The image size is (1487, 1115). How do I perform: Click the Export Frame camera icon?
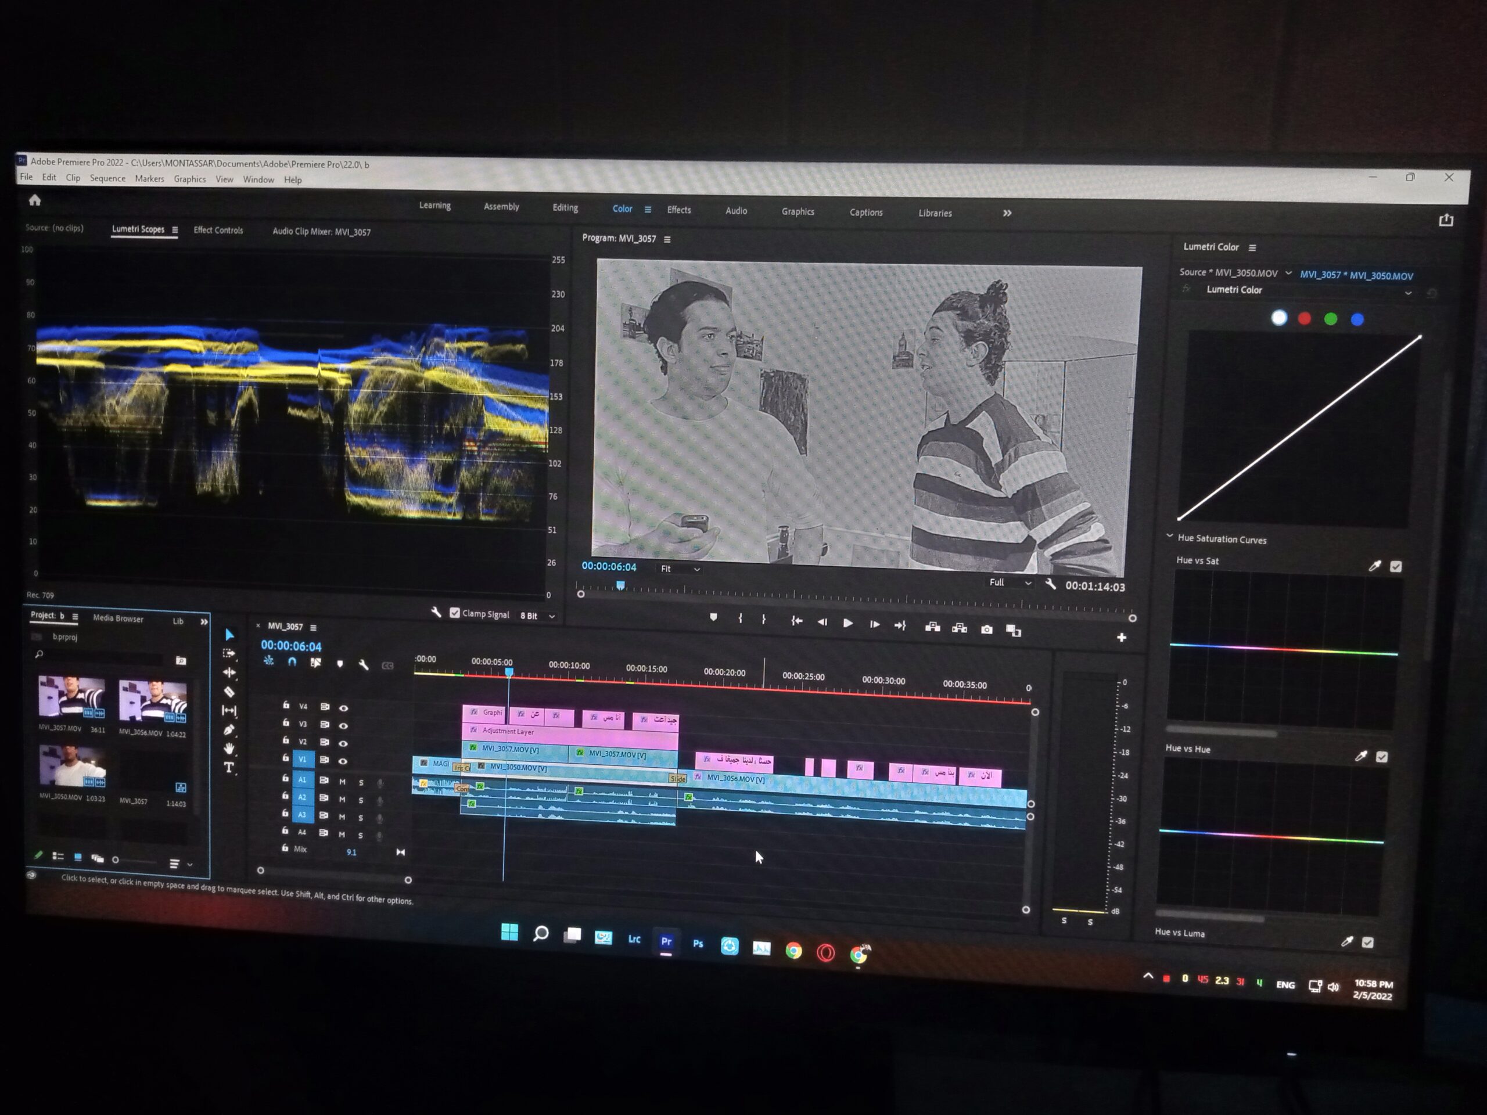986,630
